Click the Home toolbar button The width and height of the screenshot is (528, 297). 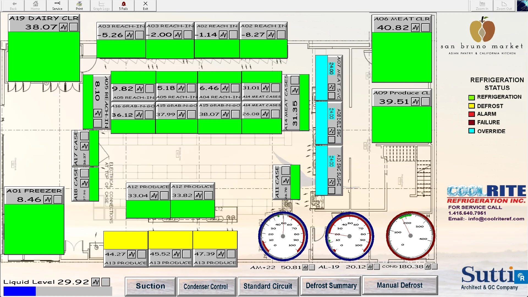point(35,5)
